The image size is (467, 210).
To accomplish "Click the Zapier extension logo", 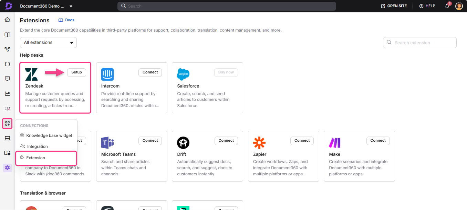I will [259, 142].
